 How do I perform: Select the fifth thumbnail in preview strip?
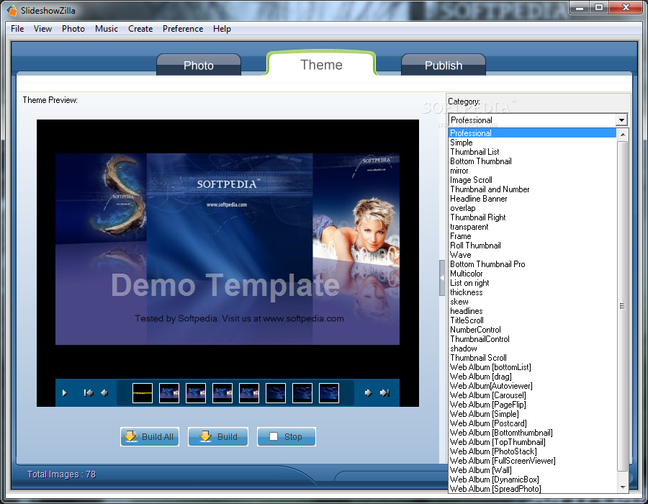249,393
